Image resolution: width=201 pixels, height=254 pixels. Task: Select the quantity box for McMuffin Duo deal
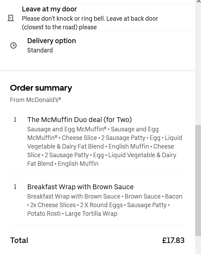coord(15,120)
